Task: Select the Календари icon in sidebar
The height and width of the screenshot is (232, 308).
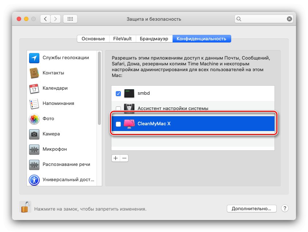Action: point(34,88)
